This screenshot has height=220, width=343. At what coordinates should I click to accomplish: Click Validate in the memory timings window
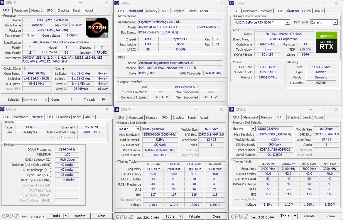pyautogui.click(x=80, y=216)
